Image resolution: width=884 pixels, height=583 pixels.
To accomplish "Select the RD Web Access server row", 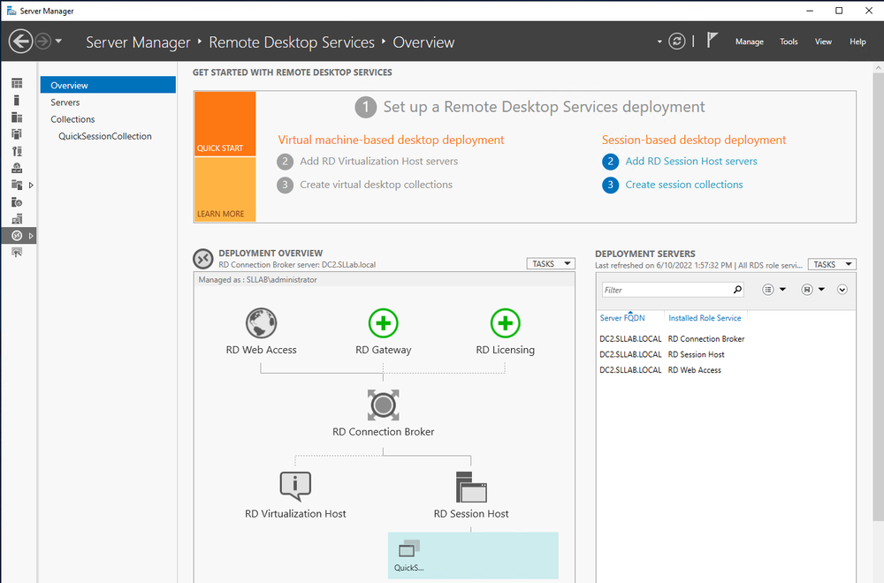I will pyautogui.click(x=726, y=370).
